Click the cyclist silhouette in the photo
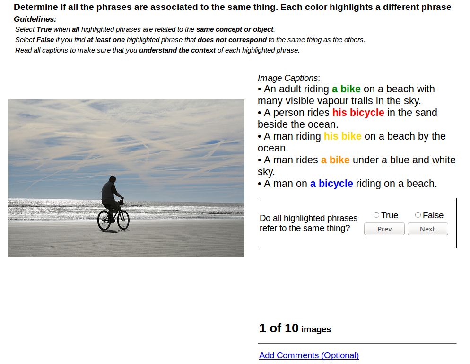 (x=113, y=204)
